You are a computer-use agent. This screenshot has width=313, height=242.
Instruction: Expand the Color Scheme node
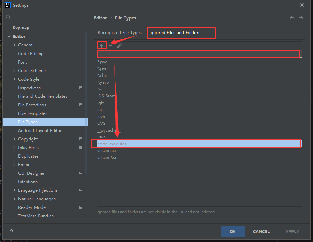[x=14, y=70]
